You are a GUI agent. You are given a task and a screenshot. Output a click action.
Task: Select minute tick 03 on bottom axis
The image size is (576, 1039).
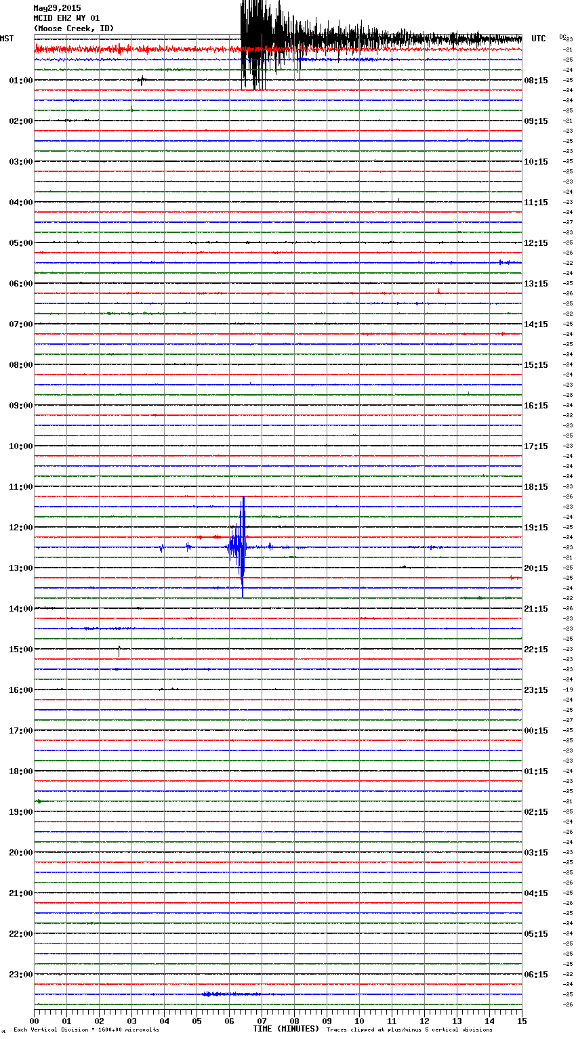tap(131, 1021)
